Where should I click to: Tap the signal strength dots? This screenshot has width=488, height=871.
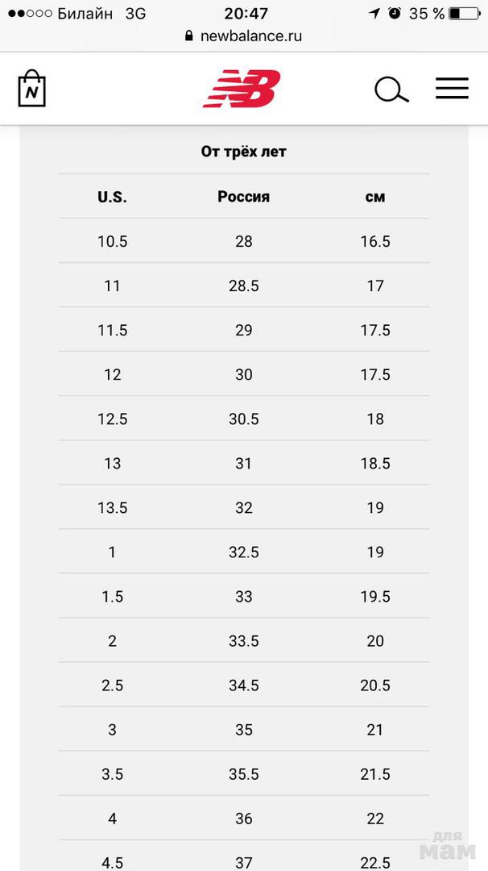pos(30,14)
